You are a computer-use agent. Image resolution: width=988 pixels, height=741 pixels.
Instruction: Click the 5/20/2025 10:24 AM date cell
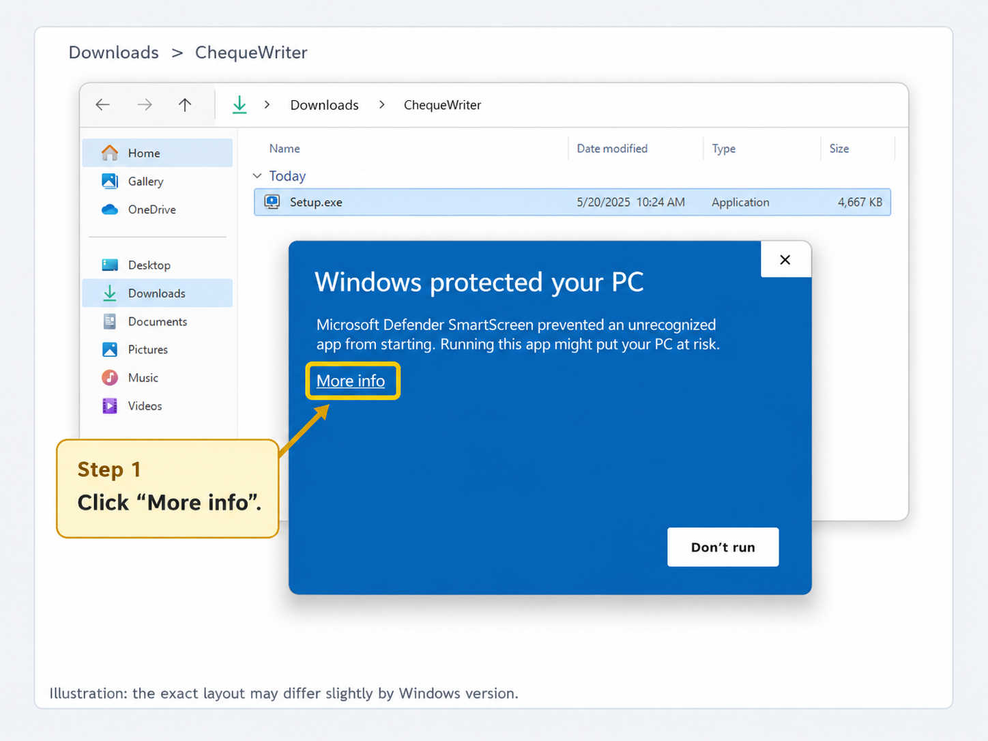coord(630,202)
